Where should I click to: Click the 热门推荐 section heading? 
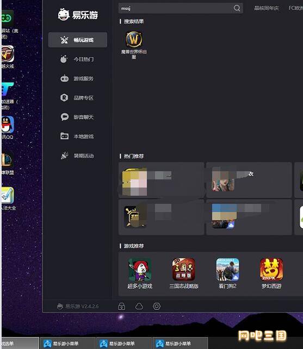click(134, 156)
